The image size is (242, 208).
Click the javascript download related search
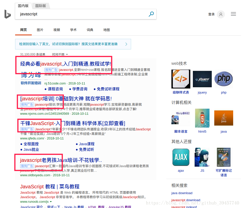(x=186, y=200)
